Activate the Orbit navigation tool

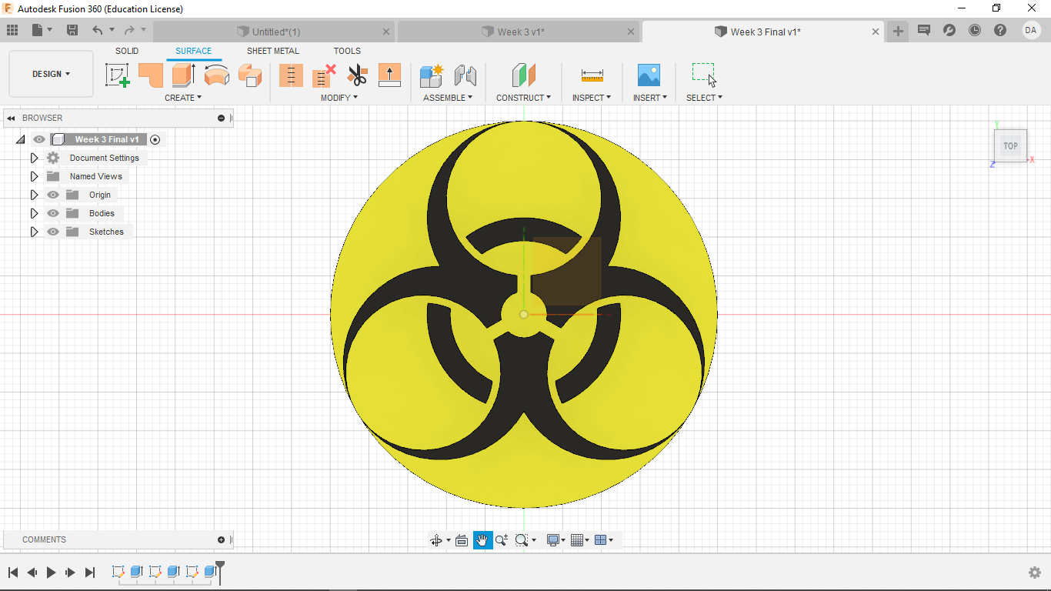click(x=436, y=540)
